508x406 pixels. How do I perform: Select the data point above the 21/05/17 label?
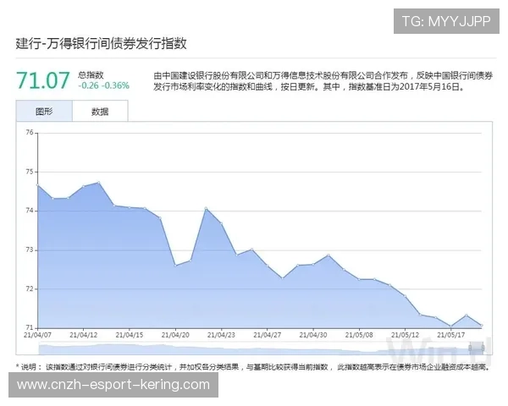[450, 326]
